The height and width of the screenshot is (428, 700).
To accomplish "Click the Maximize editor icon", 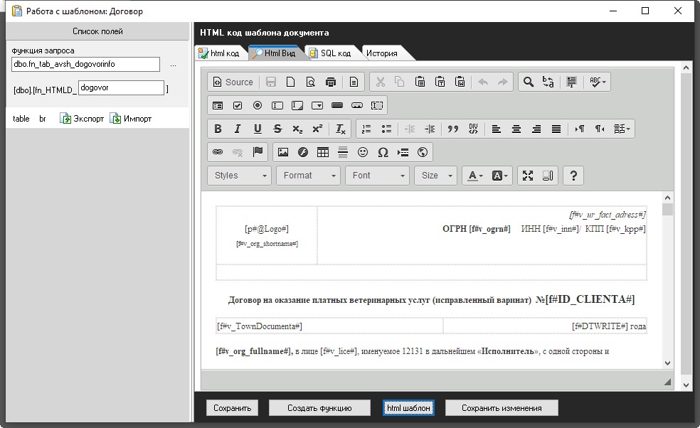I will (528, 176).
